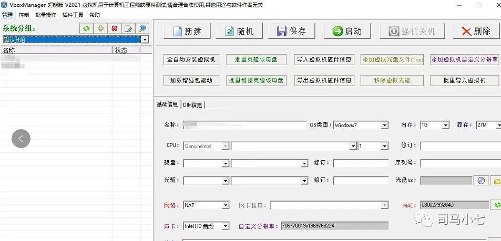Image resolution: width=501 pixels, height=241 pixels.
Task: Add a new group with plus icon
Action: point(100,28)
